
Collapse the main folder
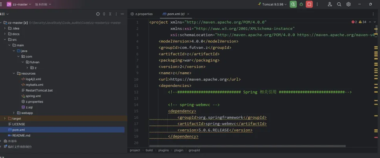(x=9, y=45)
